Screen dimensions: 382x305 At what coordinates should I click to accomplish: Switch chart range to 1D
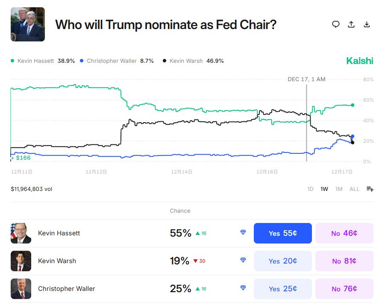[x=310, y=189]
